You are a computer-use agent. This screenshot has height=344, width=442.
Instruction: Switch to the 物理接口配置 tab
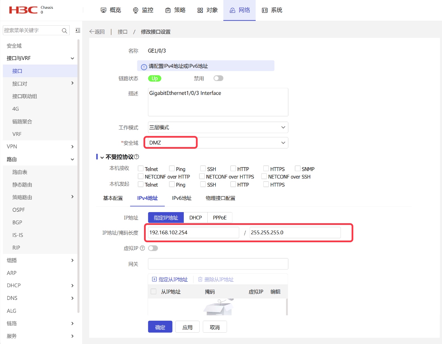[x=220, y=198]
